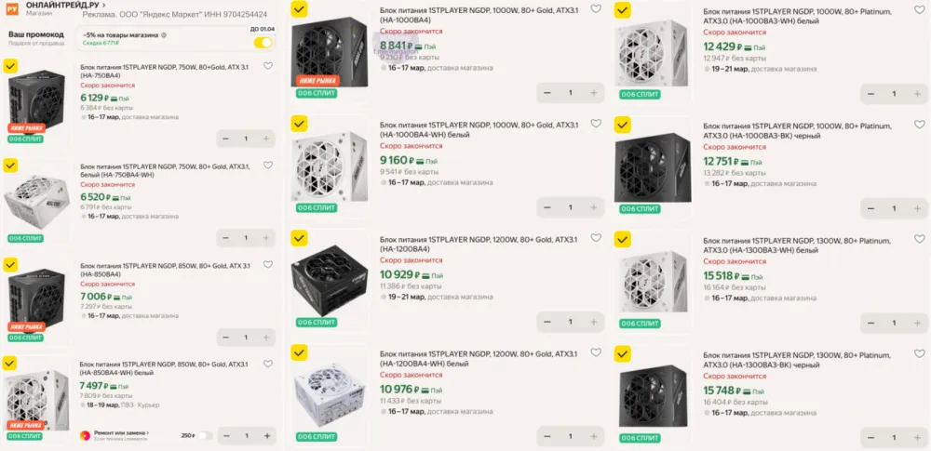
Task: Click heart icon for HA-1000BA4-WH белый
Action: click(x=596, y=125)
